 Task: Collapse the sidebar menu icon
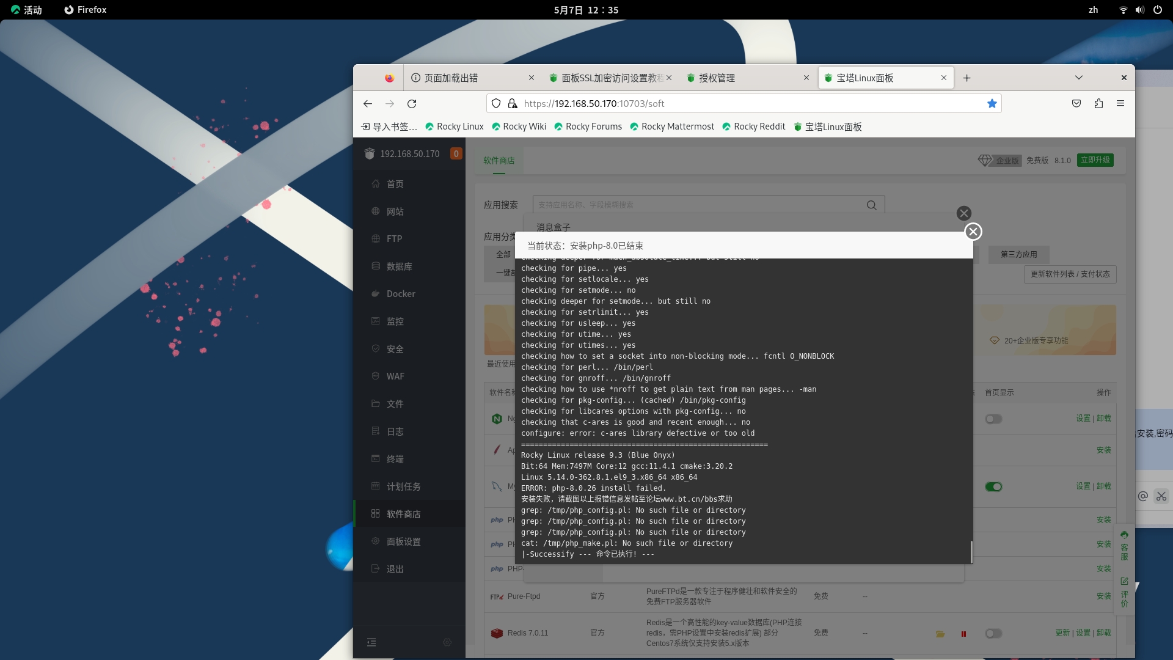[x=371, y=642]
